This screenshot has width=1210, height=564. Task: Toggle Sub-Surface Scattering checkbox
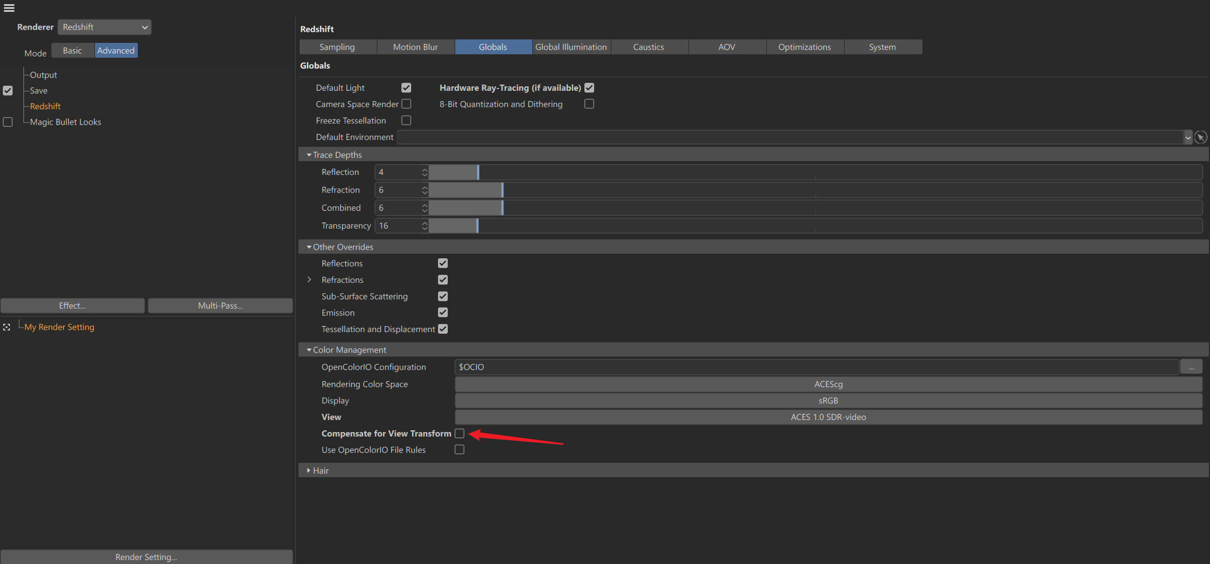coord(443,296)
